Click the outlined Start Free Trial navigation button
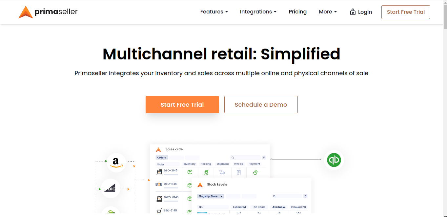 coord(406,12)
